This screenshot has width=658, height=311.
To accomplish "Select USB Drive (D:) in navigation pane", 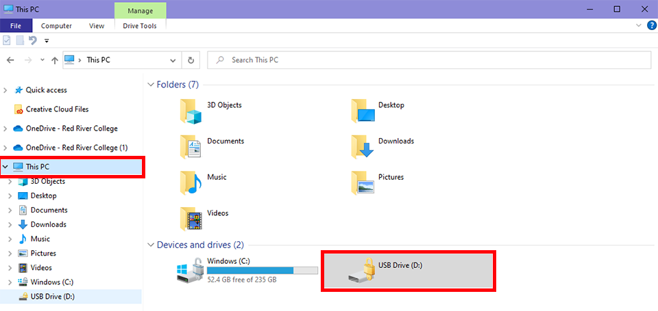I will click(x=53, y=296).
